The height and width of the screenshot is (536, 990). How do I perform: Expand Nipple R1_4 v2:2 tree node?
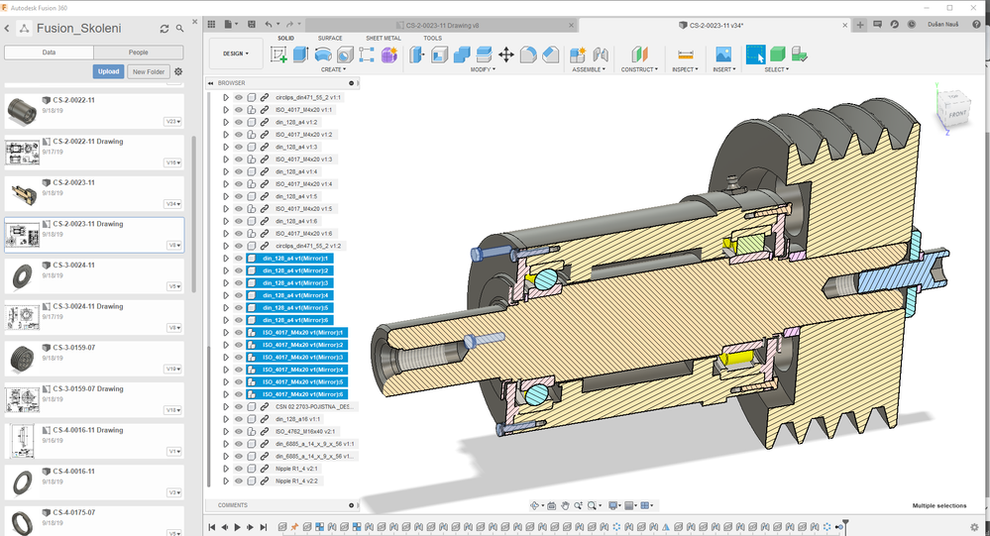pyautogui.click(x=225, y=482)
